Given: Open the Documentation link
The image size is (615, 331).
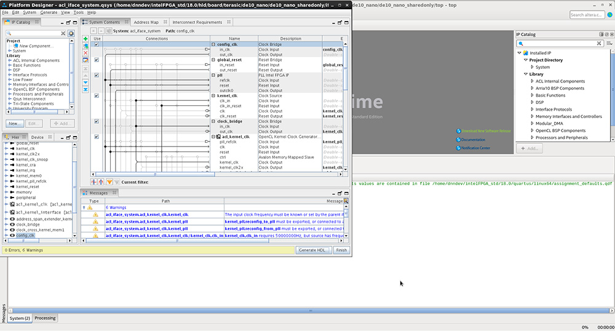Looking at the screenshot, I should [x=473, y=140].
